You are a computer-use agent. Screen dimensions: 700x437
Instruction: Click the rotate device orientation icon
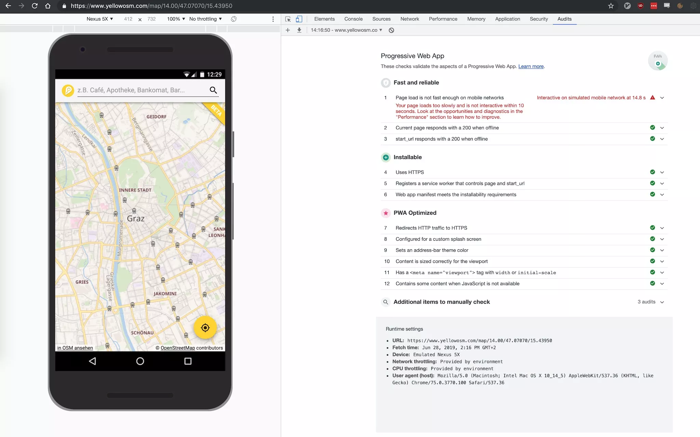pos(234,19)
